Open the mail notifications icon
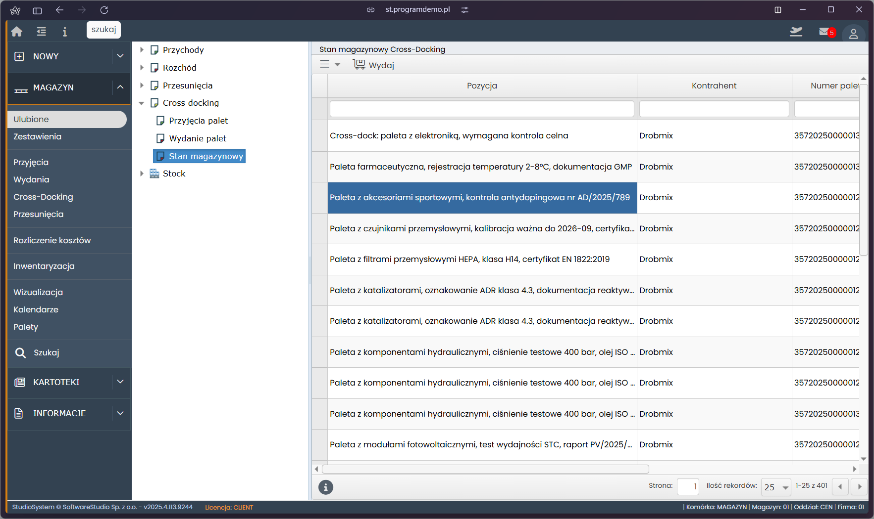 click(x=825, y=32)
